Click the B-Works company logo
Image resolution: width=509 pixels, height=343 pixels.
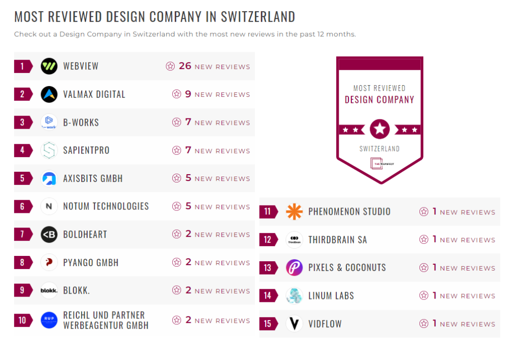click(x=49, y=122)
